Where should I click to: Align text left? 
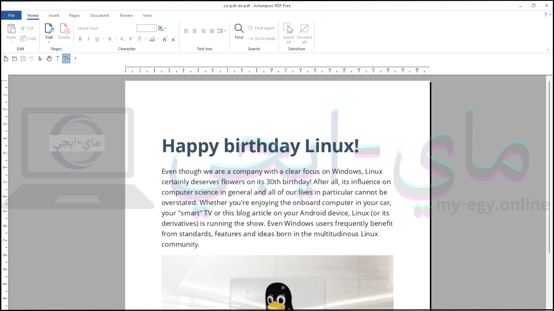click(x=186, y=31)
